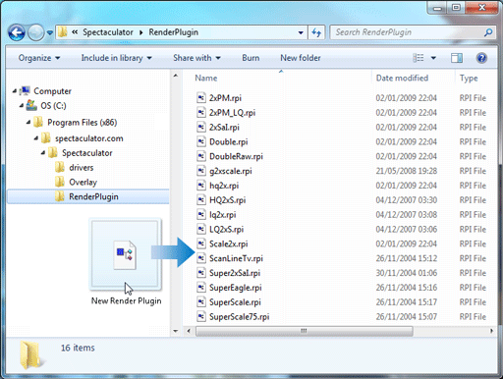This screenshot has width=503, height=379.
Task: Select the file name hq2x.rpi
Action: (224, 186)
